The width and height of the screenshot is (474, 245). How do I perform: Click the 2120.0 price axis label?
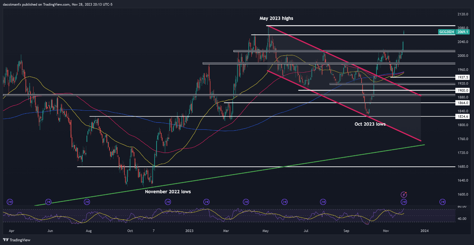(x=462, y=14)
